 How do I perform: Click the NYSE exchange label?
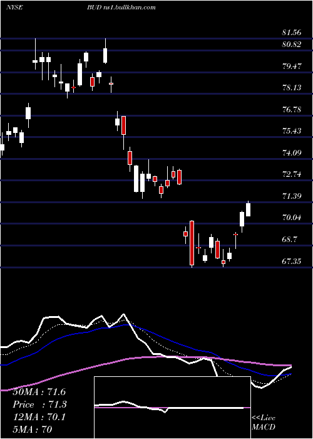14,8
